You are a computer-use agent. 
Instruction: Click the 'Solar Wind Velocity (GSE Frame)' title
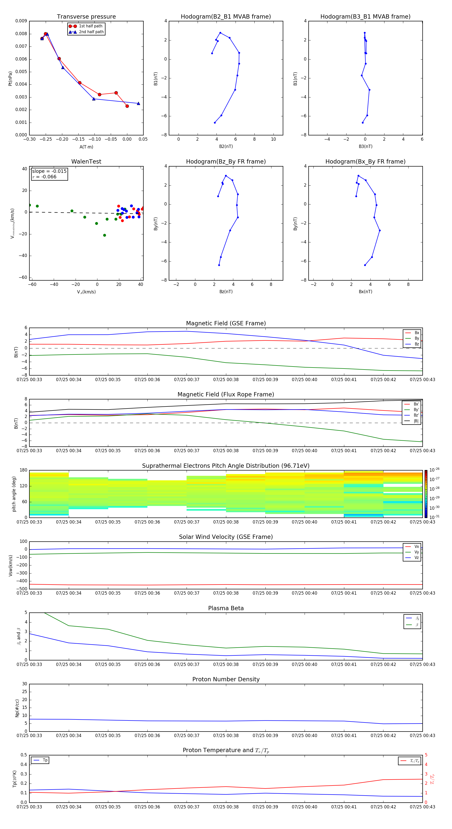tap(226, 537)
